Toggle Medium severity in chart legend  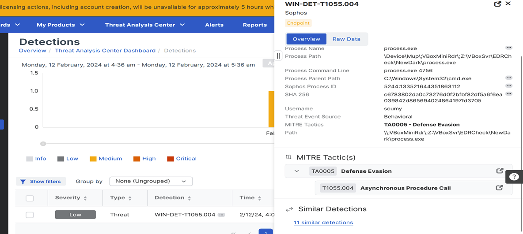click(x=106, y=159)
